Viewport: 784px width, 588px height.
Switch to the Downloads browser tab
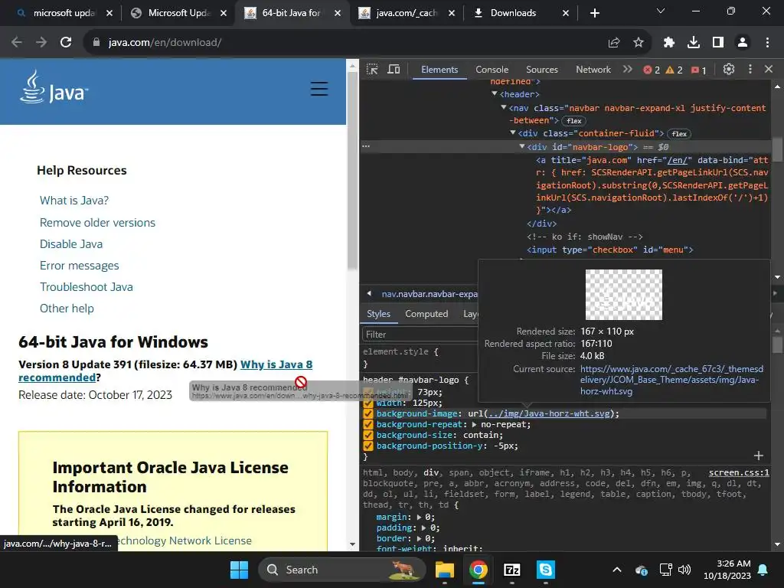tap(513, 13)
